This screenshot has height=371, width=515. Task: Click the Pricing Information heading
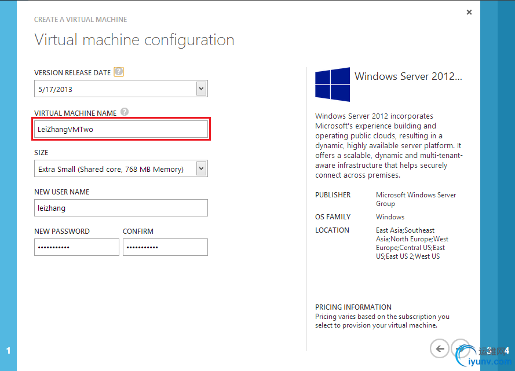click(353, 307)
